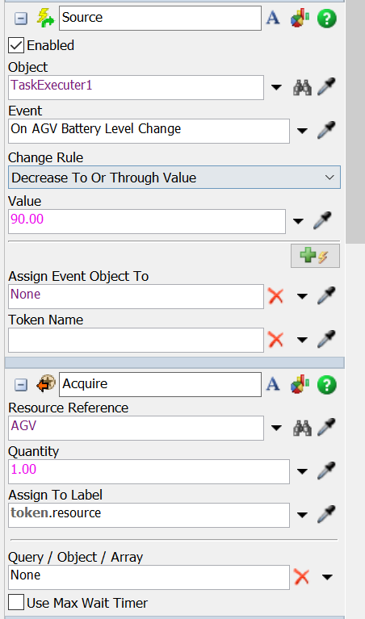The image size is (365, 619).
Task: Click the red X next to Token Name
Action: click(275, 339)
